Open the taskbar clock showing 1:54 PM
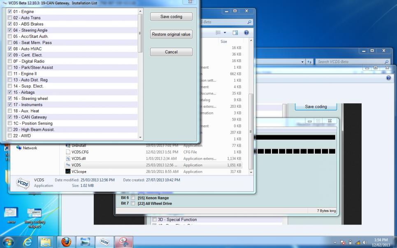 381,242
